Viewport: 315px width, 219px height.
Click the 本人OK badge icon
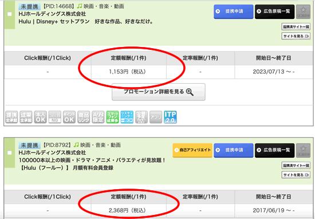pyautogui.click(x=41, y=117)
